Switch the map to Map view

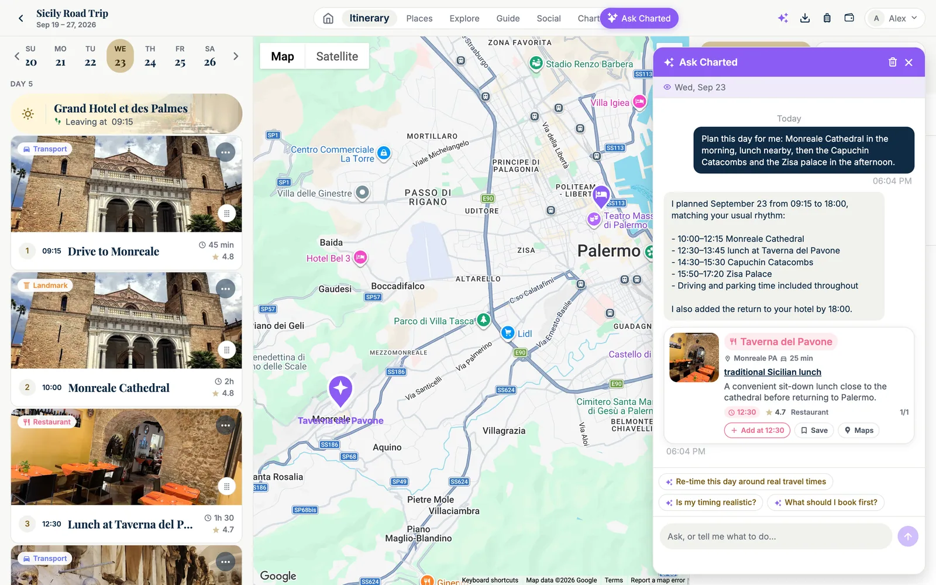pos(283,56)
